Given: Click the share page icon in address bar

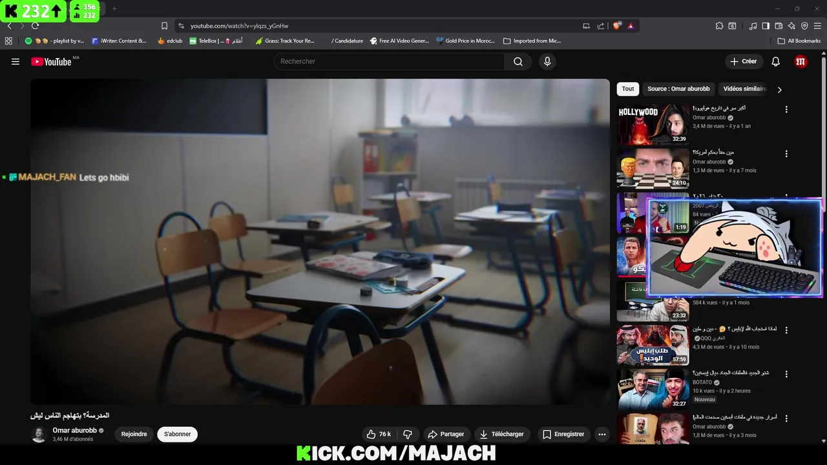Looking at the screenshot, I should (601, 26).
